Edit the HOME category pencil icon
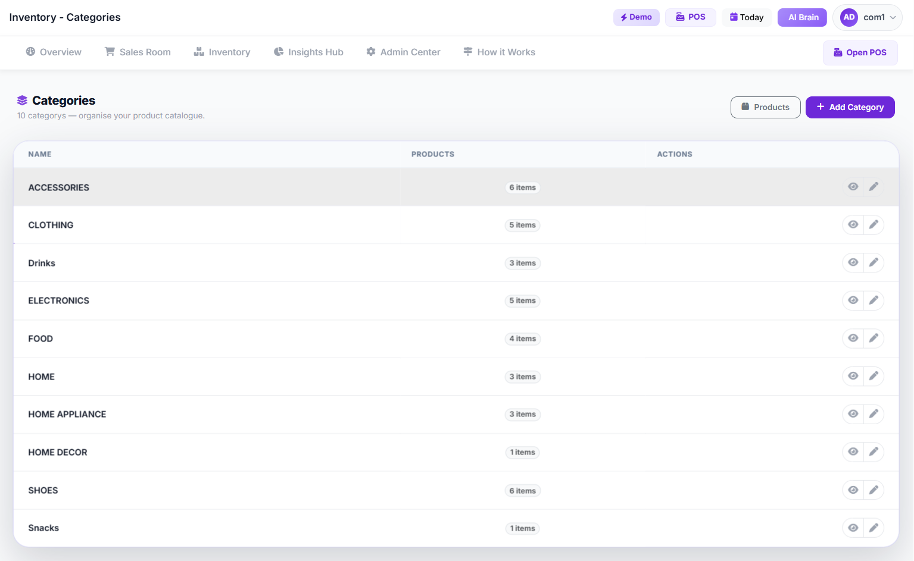The height and width of the screenshot is (561, 914). (x=874, y=376)
